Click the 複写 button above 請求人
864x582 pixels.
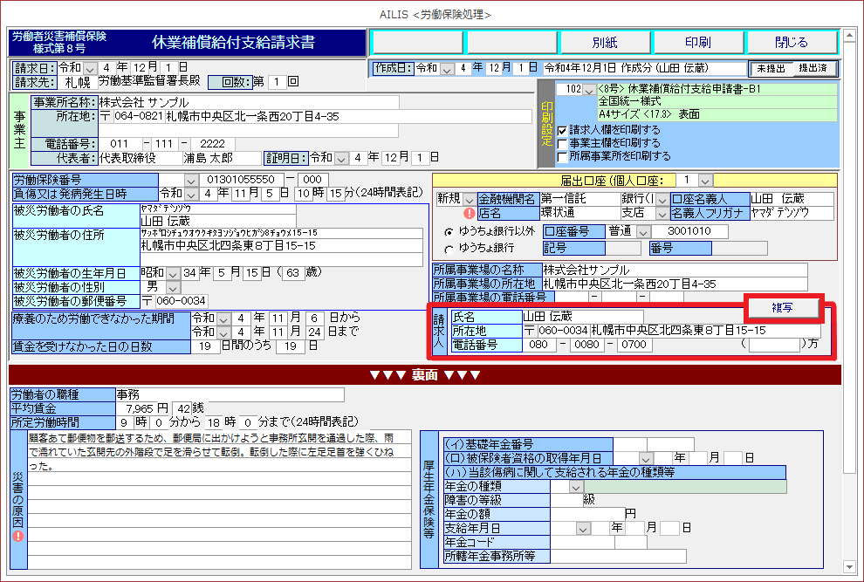click(782, 309)
